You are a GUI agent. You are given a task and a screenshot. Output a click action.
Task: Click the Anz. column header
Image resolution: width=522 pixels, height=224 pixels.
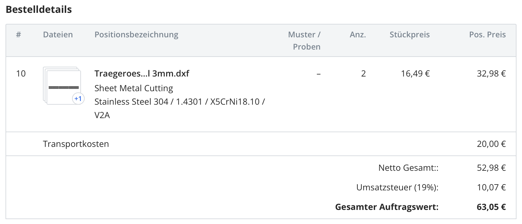coord(358,35)
